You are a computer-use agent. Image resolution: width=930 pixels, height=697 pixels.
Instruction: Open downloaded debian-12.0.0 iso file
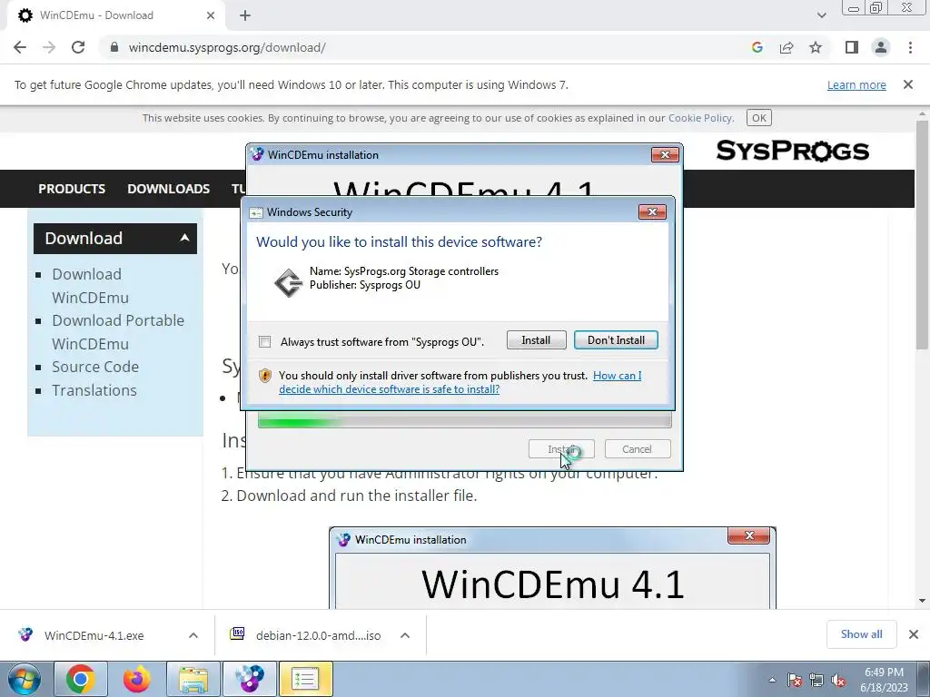[x=318, y=635]
